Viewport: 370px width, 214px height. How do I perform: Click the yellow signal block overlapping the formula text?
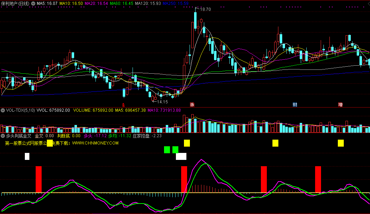click(50, 143)
